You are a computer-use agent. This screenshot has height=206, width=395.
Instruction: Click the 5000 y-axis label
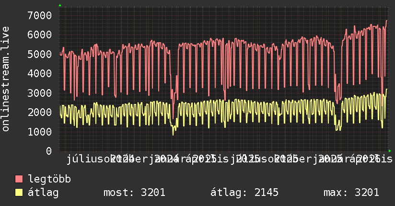(40, 54)
